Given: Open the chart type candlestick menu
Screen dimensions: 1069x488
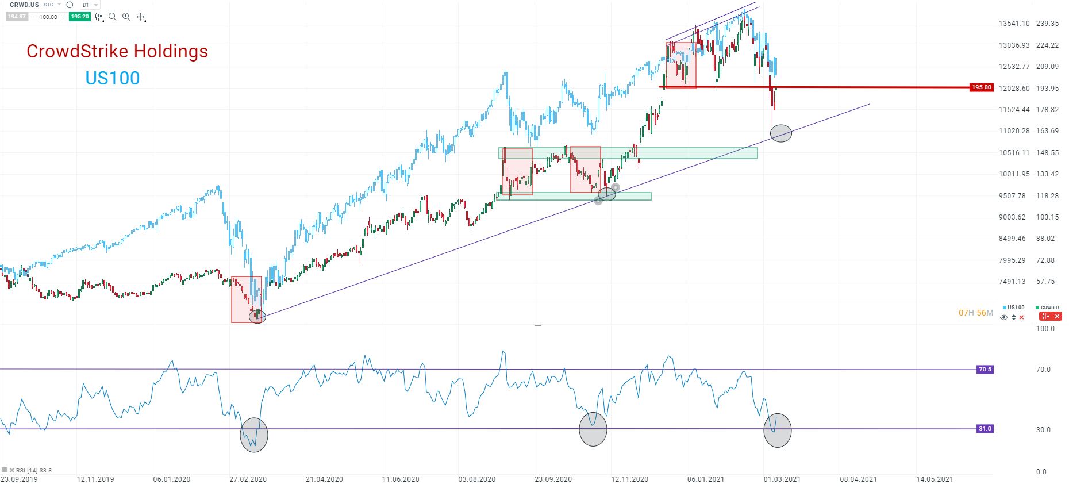Looking at the screenshot, I should (99, 17).
